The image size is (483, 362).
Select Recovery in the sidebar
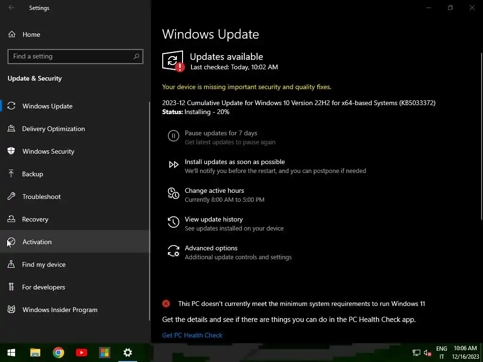coord(75,219)
